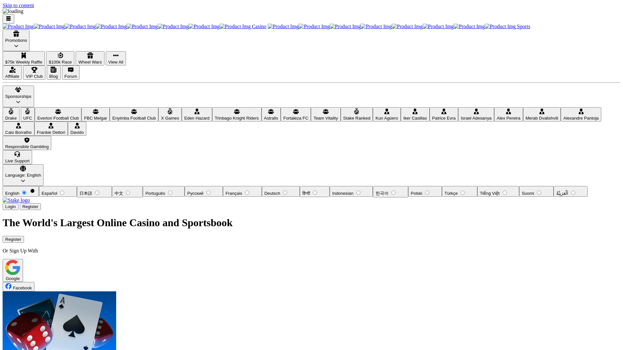Image resolution: width=623 pixels, height=350 pixels.
Task: Select the Alex Pereira sponsorship
Action: 508,114
